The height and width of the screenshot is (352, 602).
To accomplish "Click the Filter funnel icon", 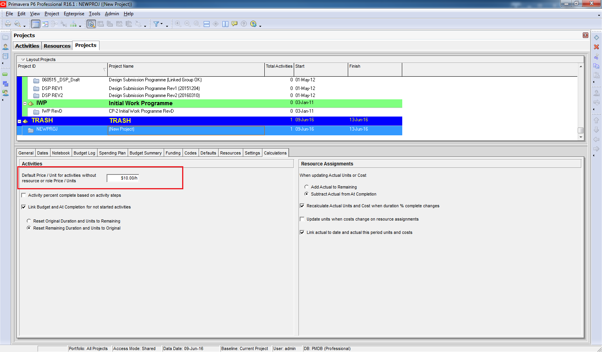I will 156,24.
